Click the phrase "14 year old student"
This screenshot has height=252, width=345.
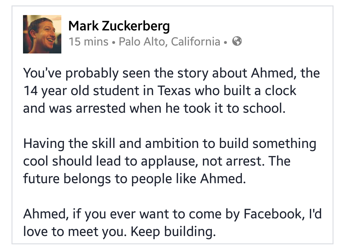[x=81, y=91]
